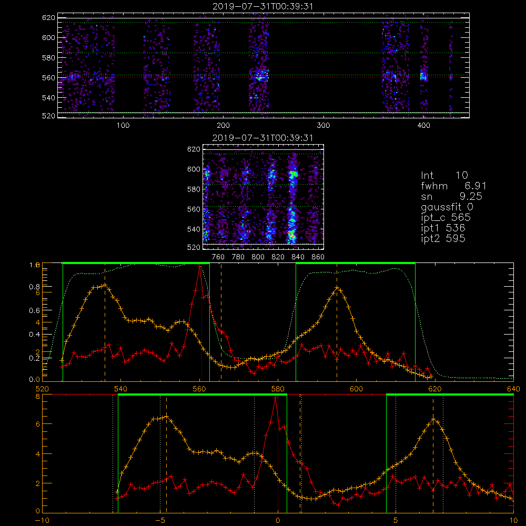
Task: Click x-axis label 100 of top spectrogram
Action: point(123,126)
